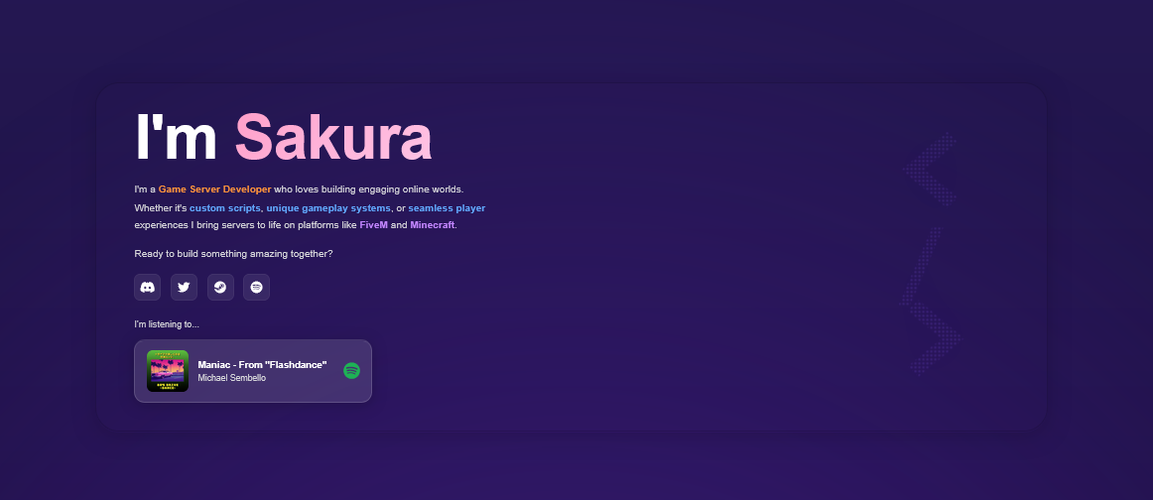Click the song title Maniac - From "Flashdance"
This screenshot has width=1153, height=500.
263,365
